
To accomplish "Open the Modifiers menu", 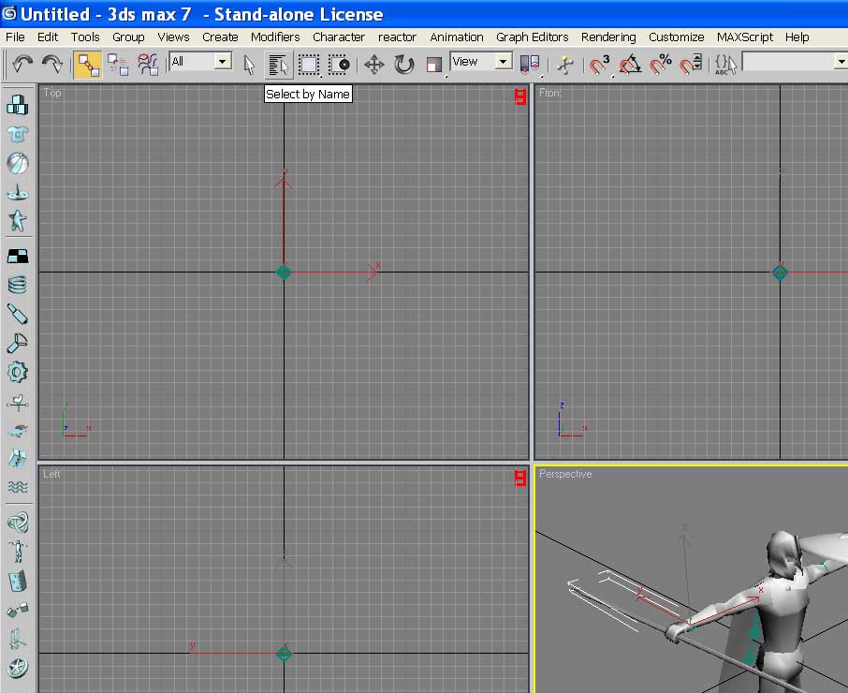I will pos(275,37).
